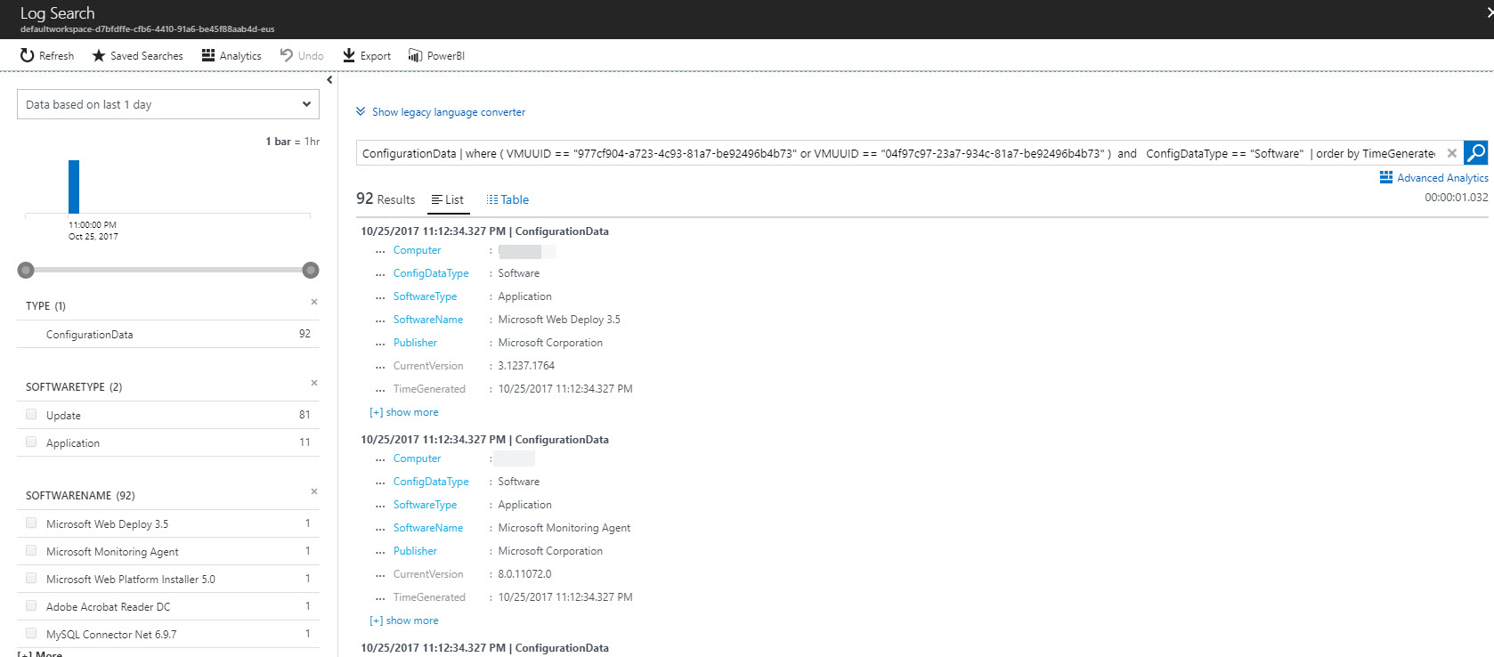Check Microsoft Web Platform Installer 5.0 filter

(x=31, y=578)
